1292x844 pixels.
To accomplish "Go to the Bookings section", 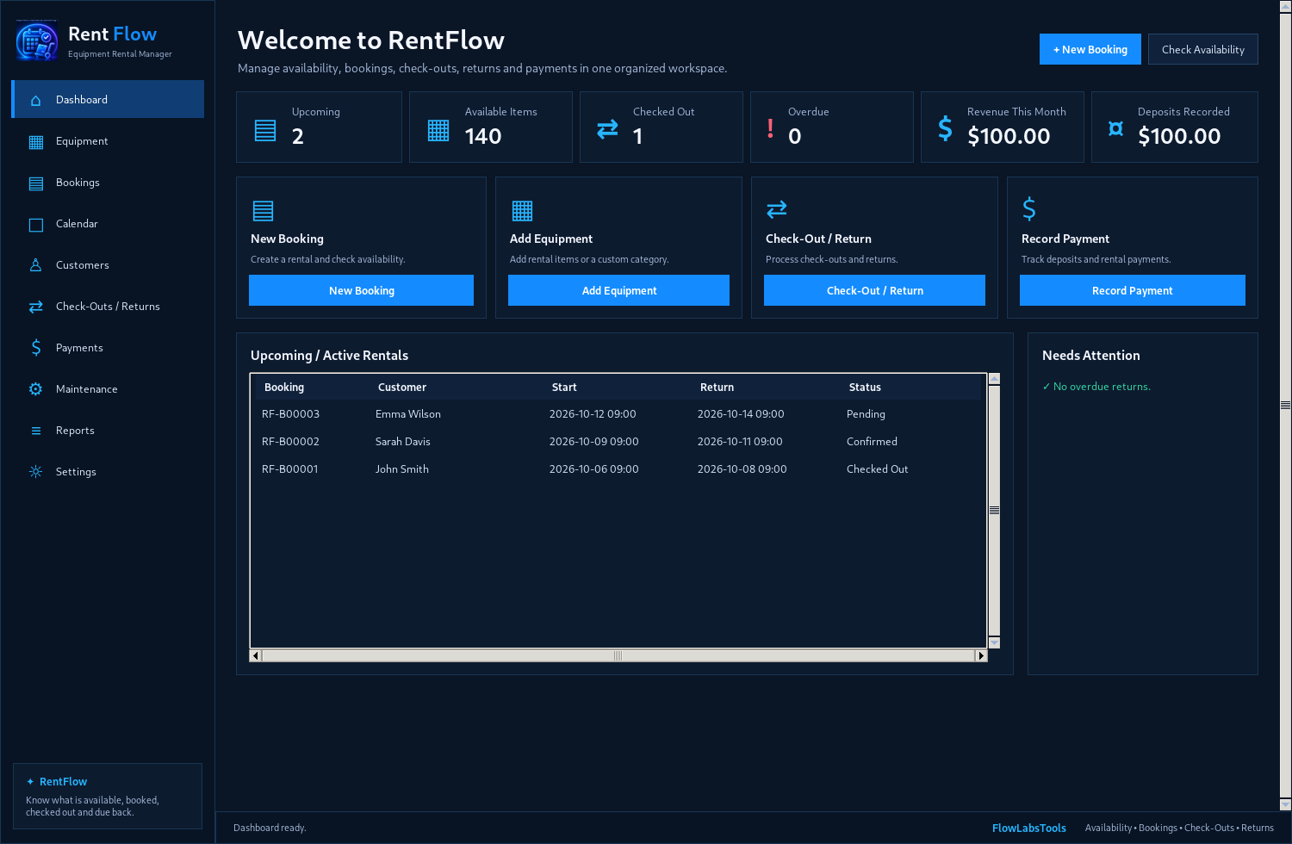I will (x=108, y=183).
